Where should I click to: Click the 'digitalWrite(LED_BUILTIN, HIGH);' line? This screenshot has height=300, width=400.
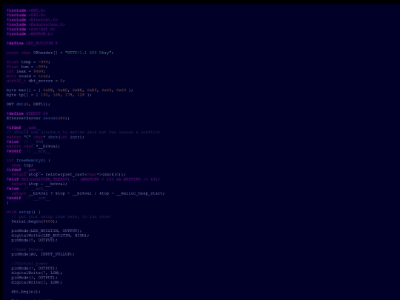tap(50, 236)
